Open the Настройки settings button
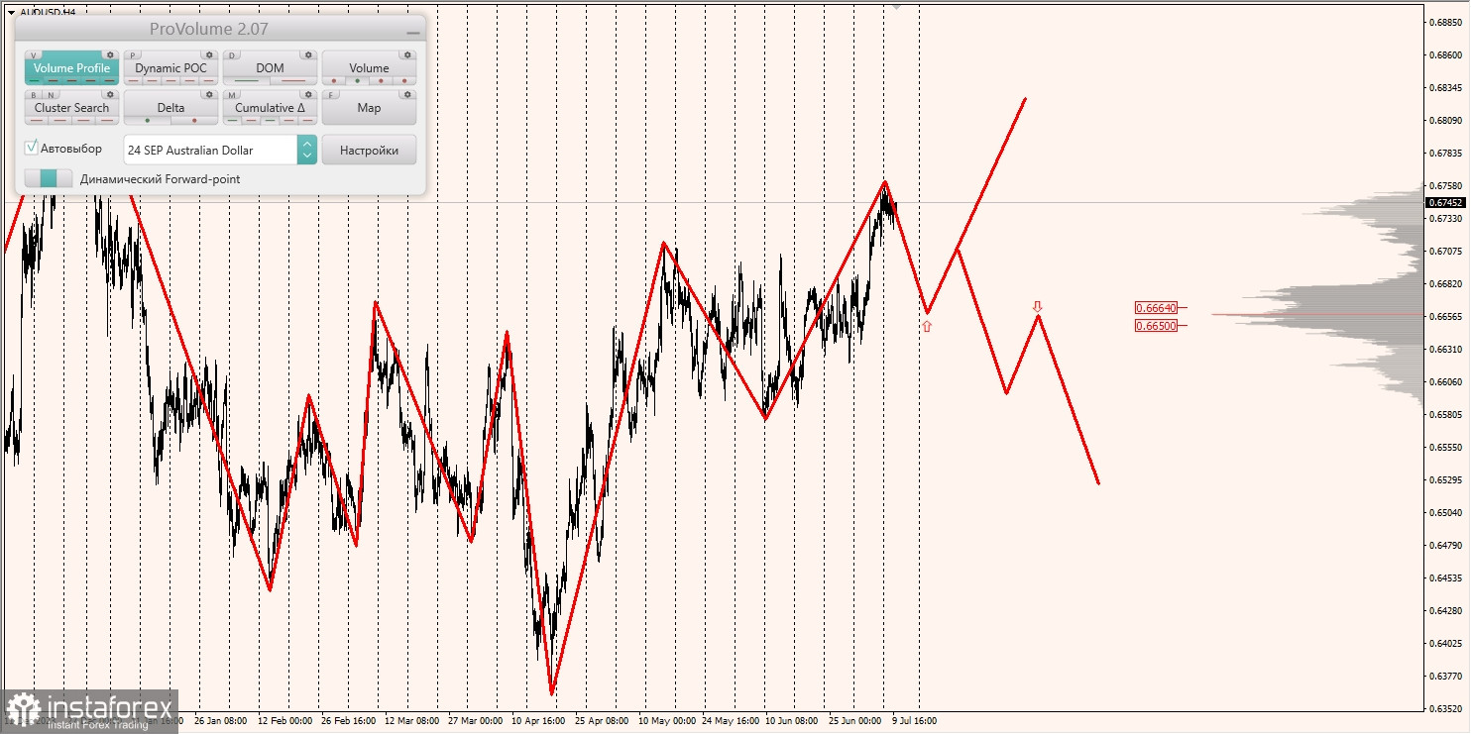1471x734 pixels. (x=369, y=150)
